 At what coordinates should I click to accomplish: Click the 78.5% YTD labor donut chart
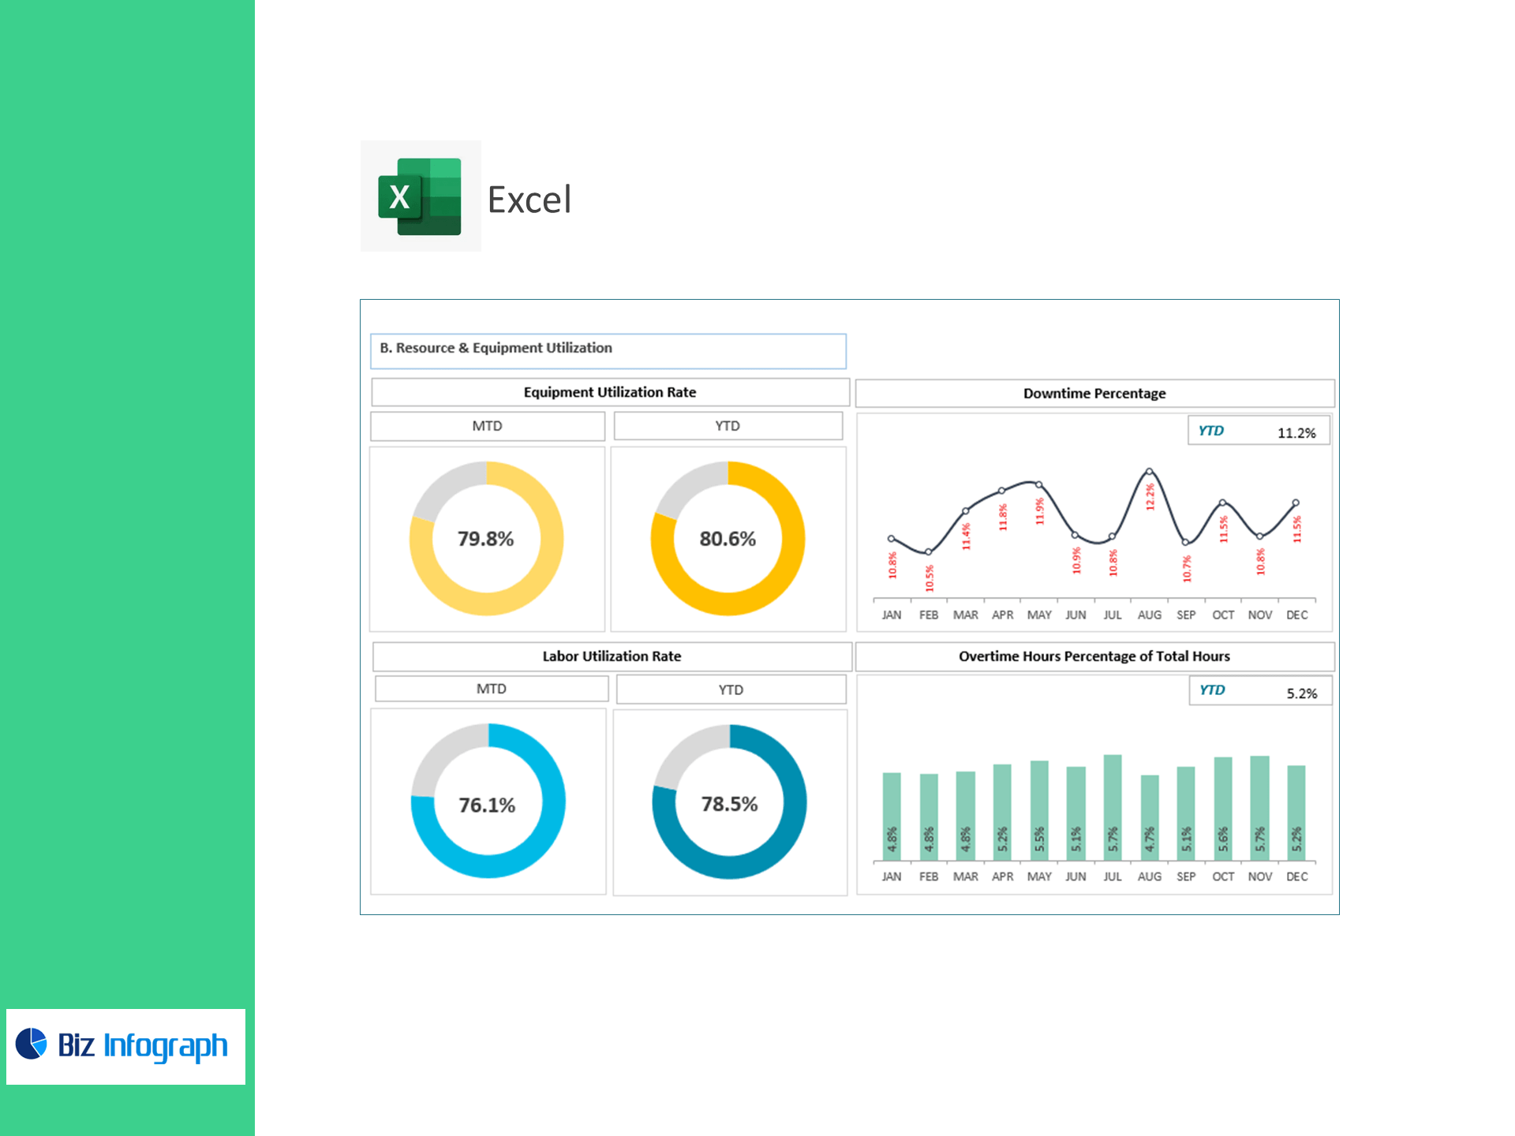point(729,802)
